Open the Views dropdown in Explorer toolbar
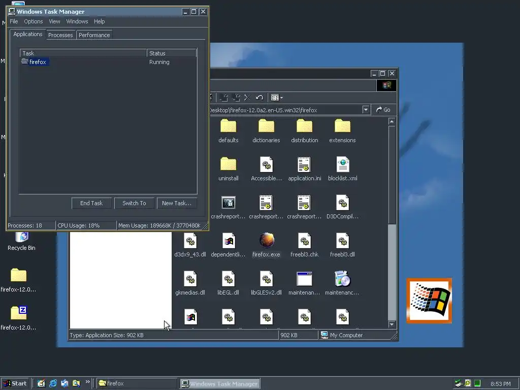This screenshot has width=520, height=390. (x=277, y=97)
